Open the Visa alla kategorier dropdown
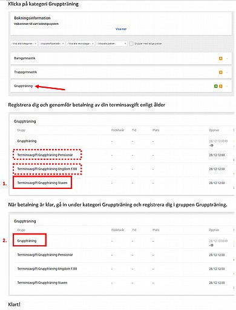Image resolution: width=236 pixels, height=310 pixels. click(x=24, y=44)
